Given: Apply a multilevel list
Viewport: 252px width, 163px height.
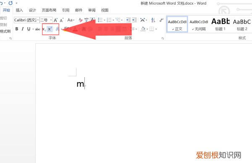Looking at the screenshot, I should 118,20.
